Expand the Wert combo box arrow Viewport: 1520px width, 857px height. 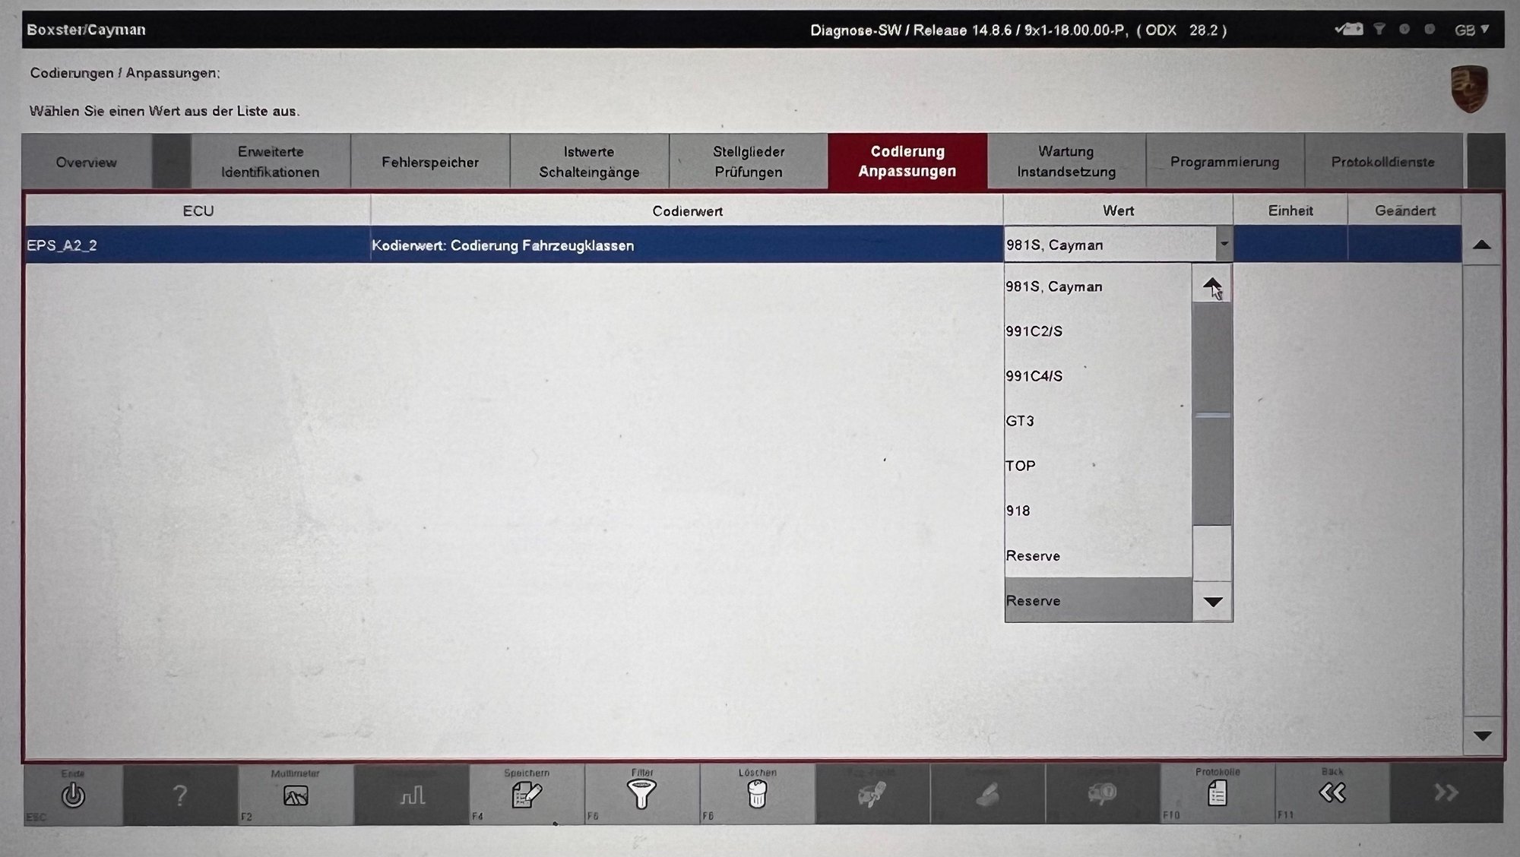[1224, 245]
